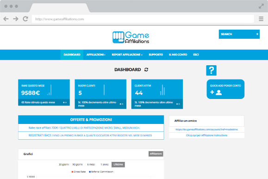268x179 pixels.
Task: Open the question mark help icon
Action: [x=211, y=70]
